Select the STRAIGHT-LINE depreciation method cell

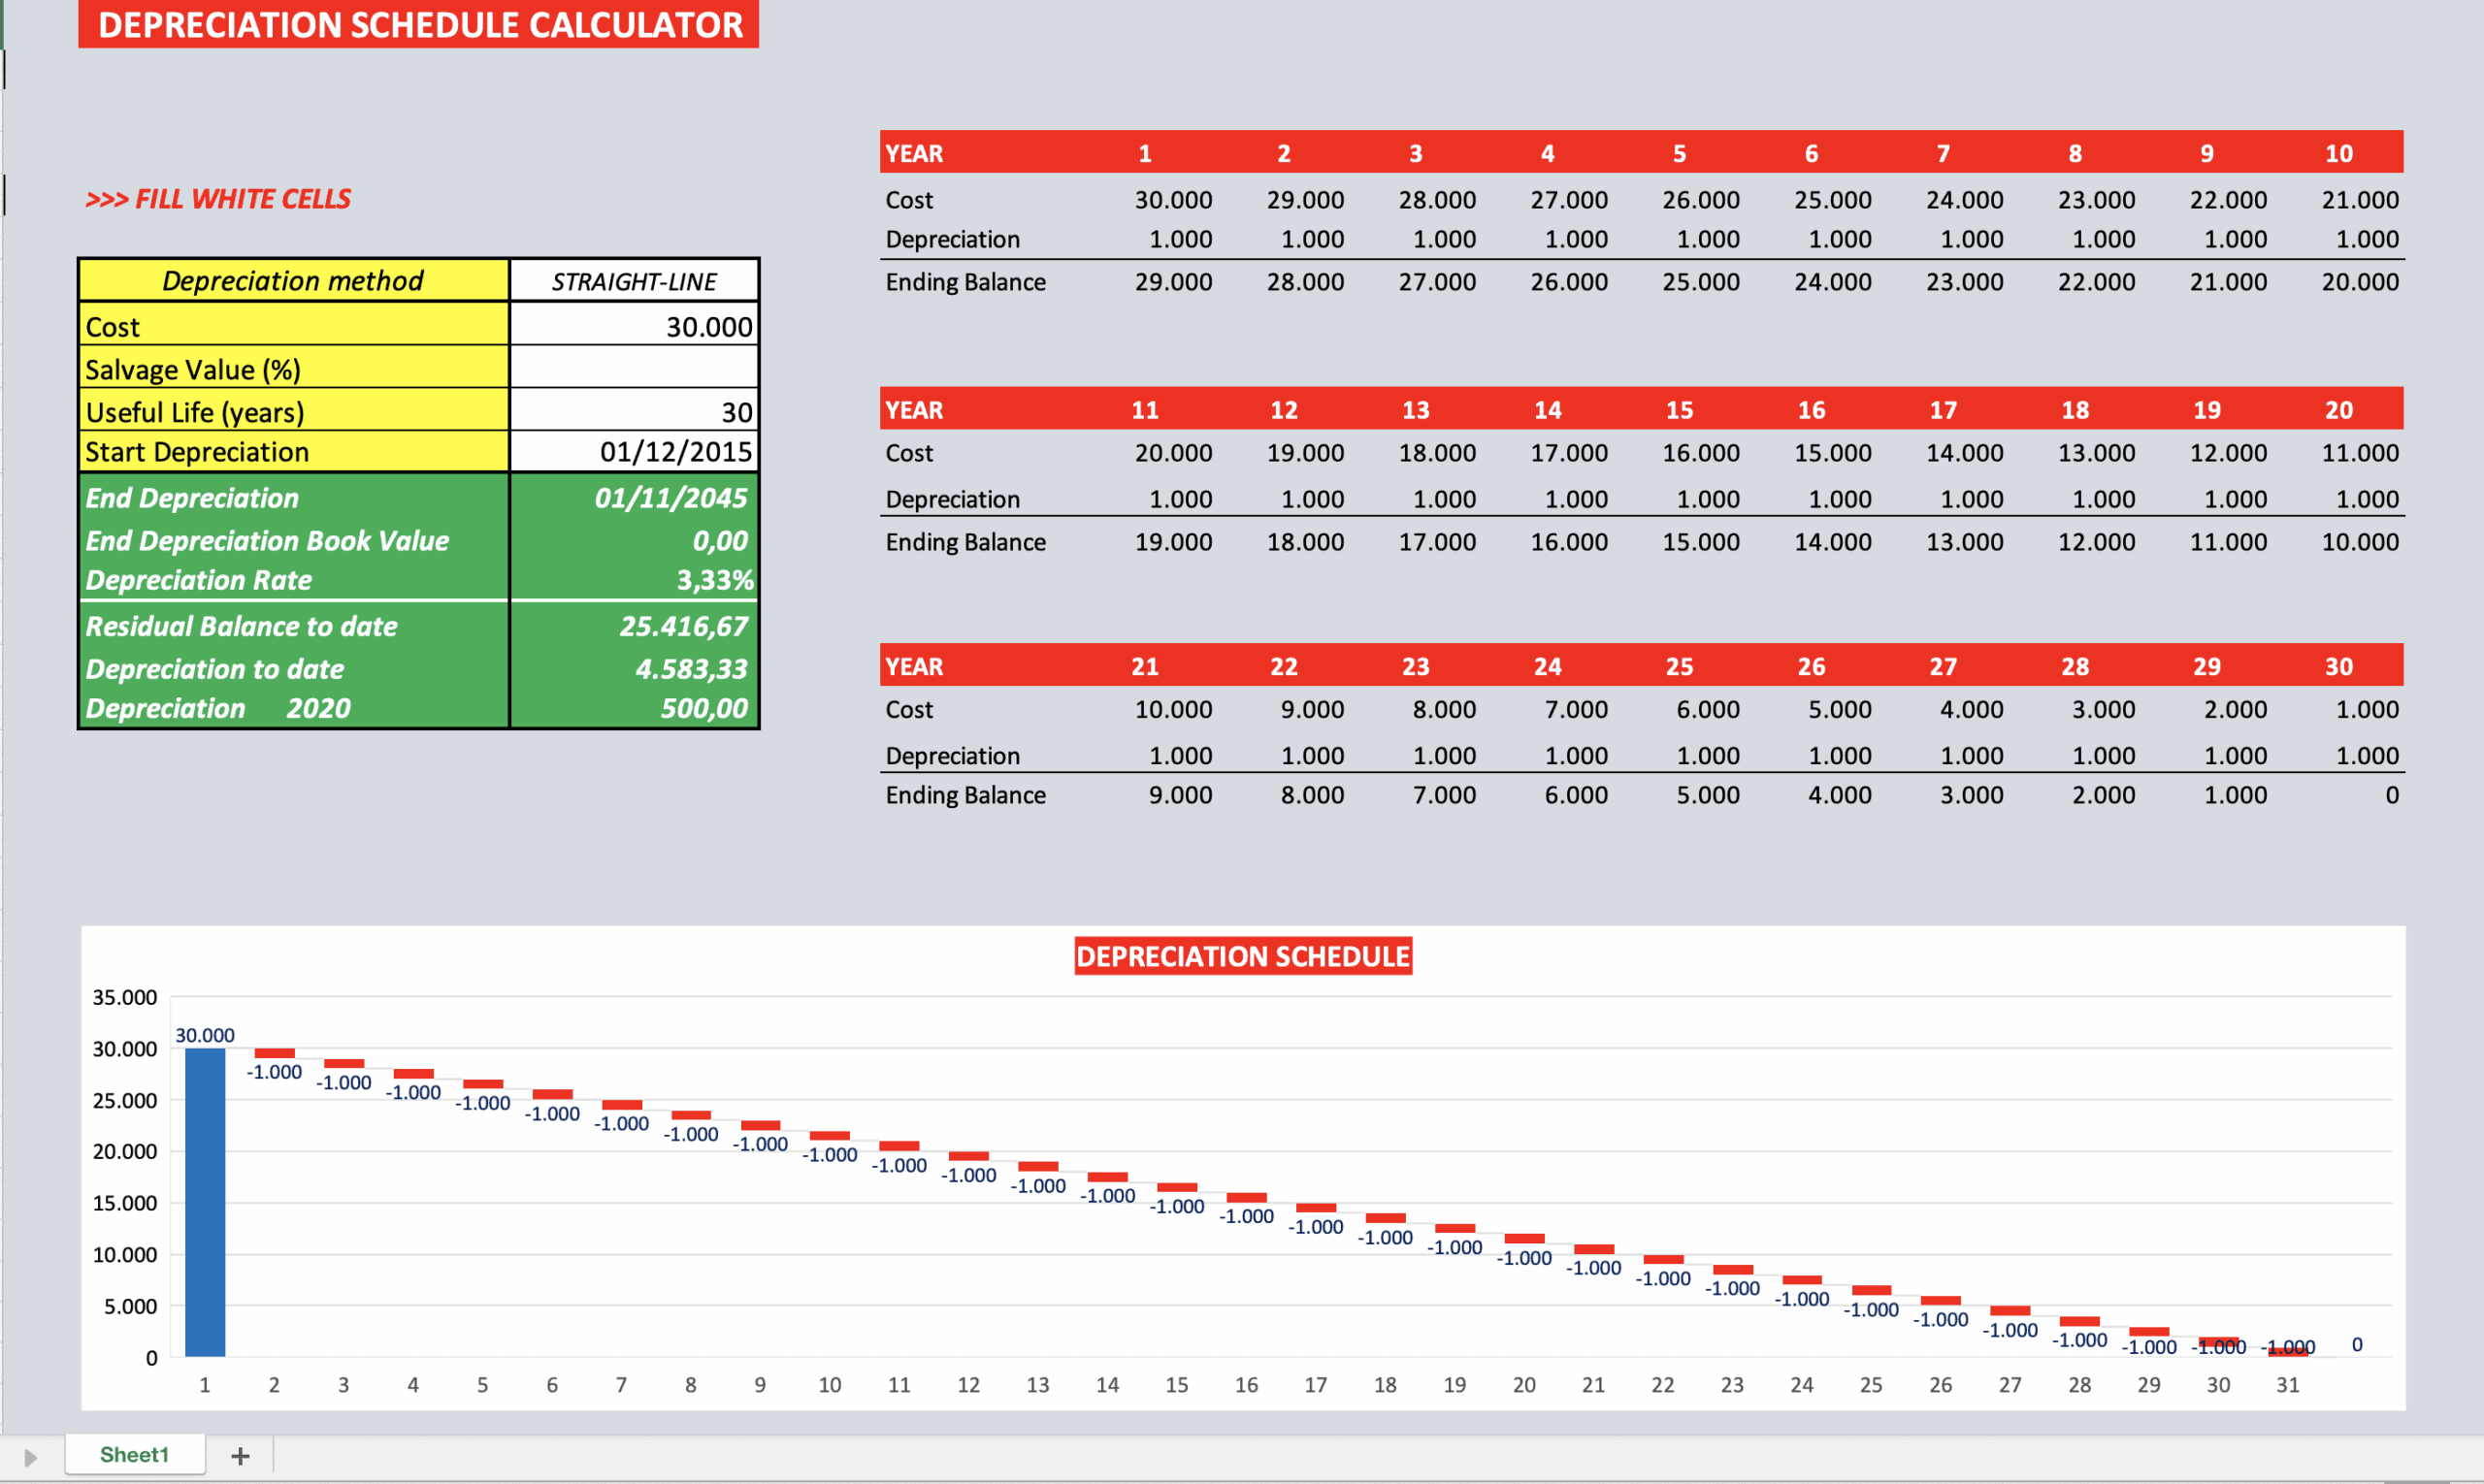(634, 281)
